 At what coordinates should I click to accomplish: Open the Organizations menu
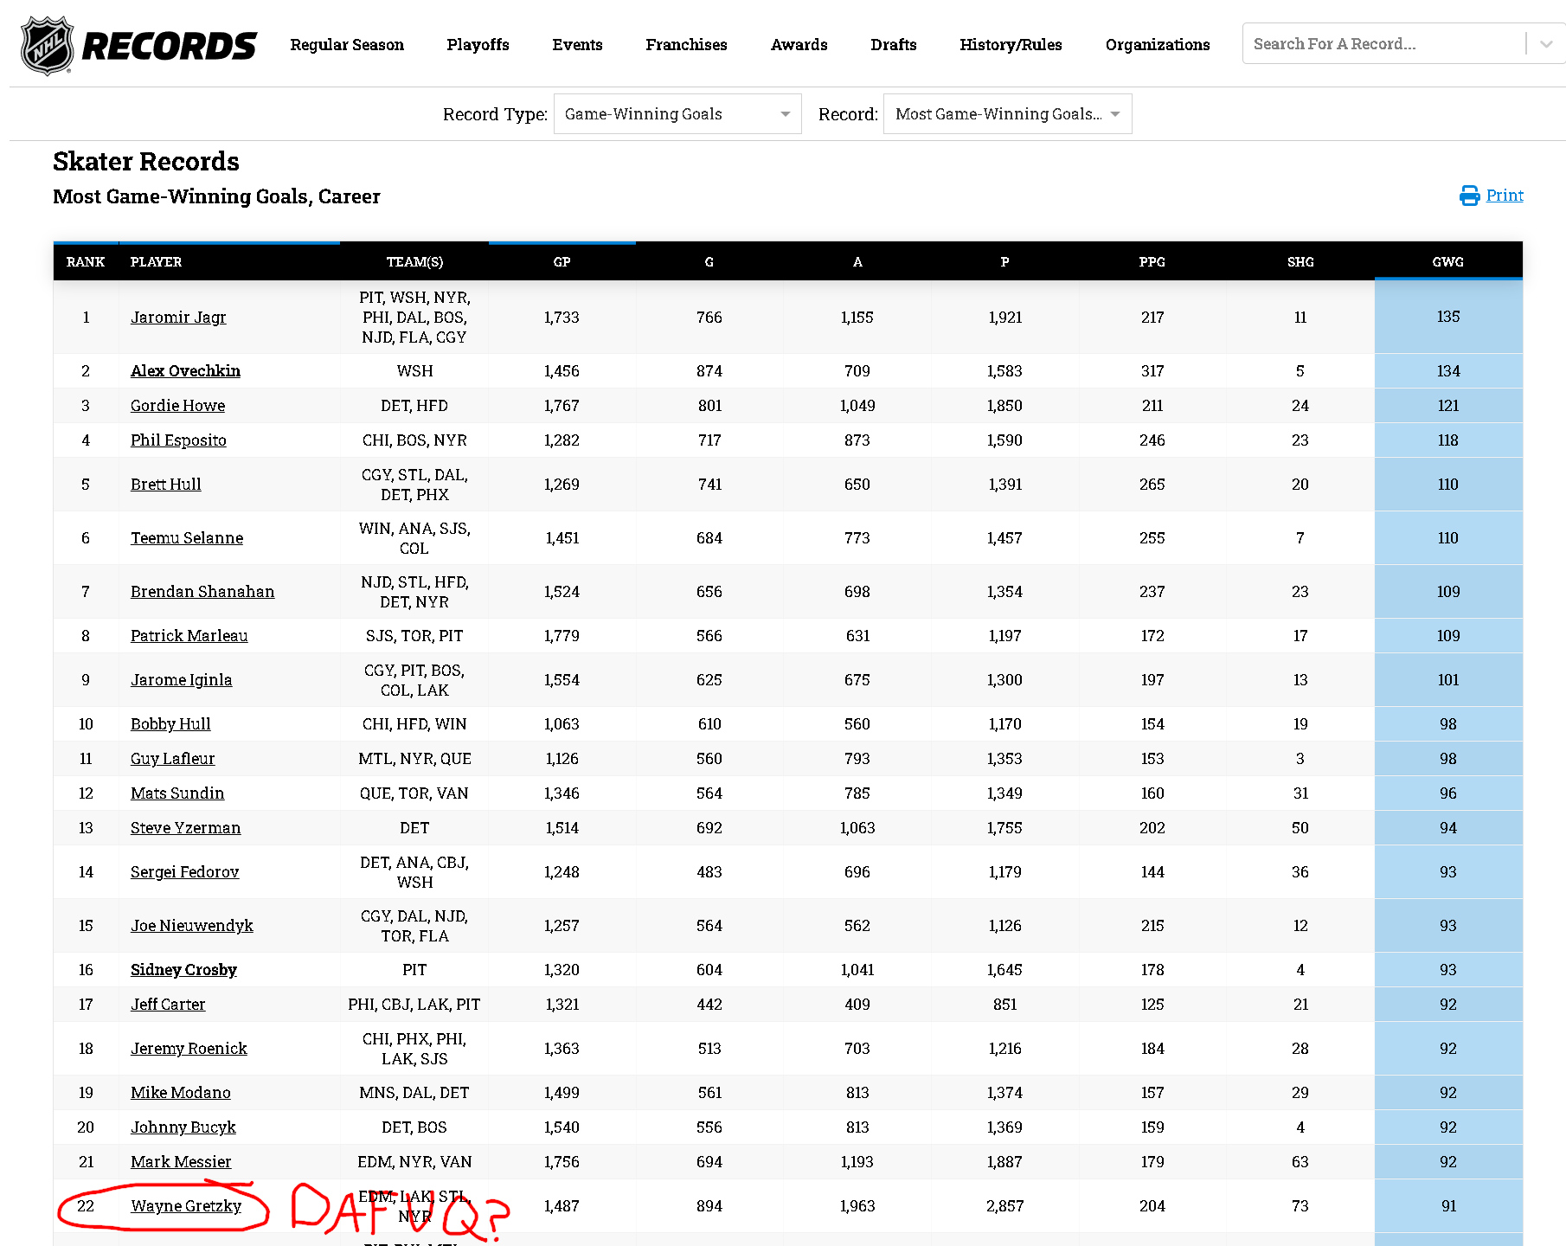coord(1158,45)
